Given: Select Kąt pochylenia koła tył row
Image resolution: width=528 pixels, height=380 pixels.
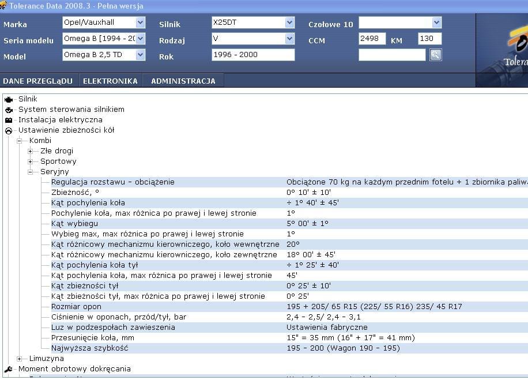Looking at the screenshot, I should pyautogui.click(x=289, y=265).
